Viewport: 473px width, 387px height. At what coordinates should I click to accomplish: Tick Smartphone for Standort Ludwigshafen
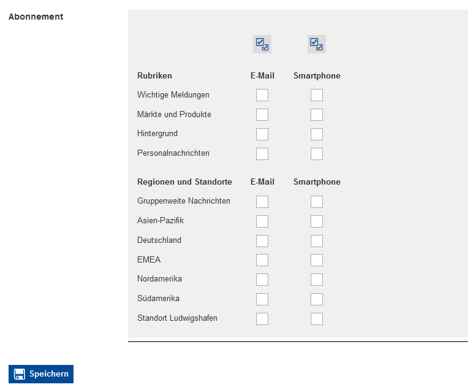[x=317, y=319]
